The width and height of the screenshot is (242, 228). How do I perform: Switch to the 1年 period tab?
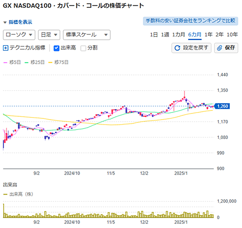(209, 34)
